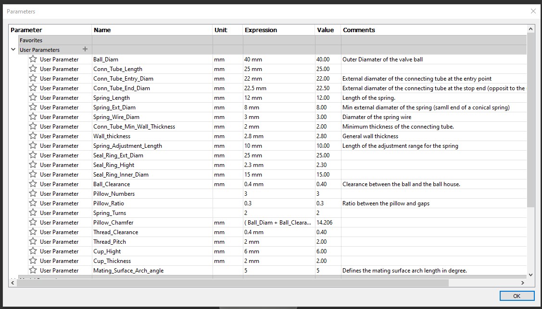Viewport: 542px width, 309px height.
Task: Toggle star for Conn_Tube_Min_Wall_Thickness
Action: 33,126
